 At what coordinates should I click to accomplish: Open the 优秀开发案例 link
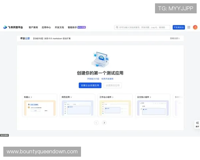pos(107,79)
